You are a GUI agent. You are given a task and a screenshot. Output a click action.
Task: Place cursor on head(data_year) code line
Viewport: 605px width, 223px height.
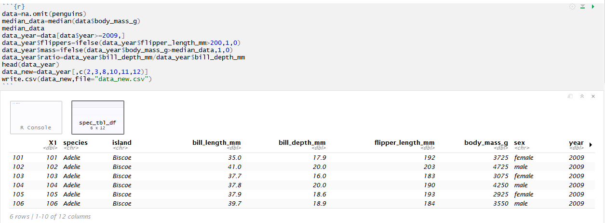tap(30, 64)
